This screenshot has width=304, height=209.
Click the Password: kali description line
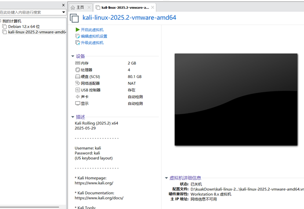(x=87, y=153)
